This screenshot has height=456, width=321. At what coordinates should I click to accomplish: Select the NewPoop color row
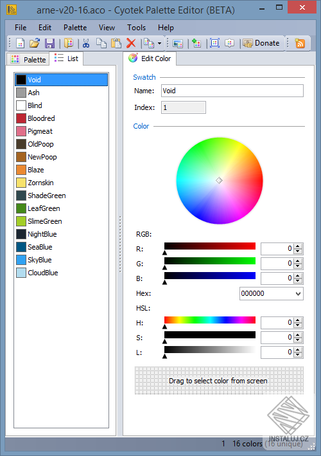coord(61,157)
